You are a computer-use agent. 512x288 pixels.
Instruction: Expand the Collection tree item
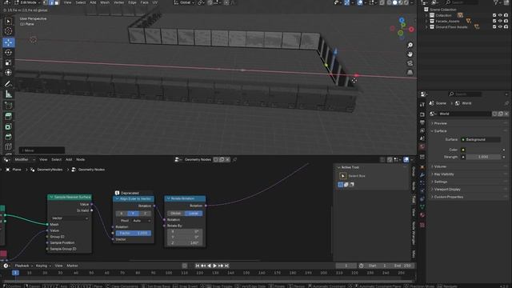426,15
